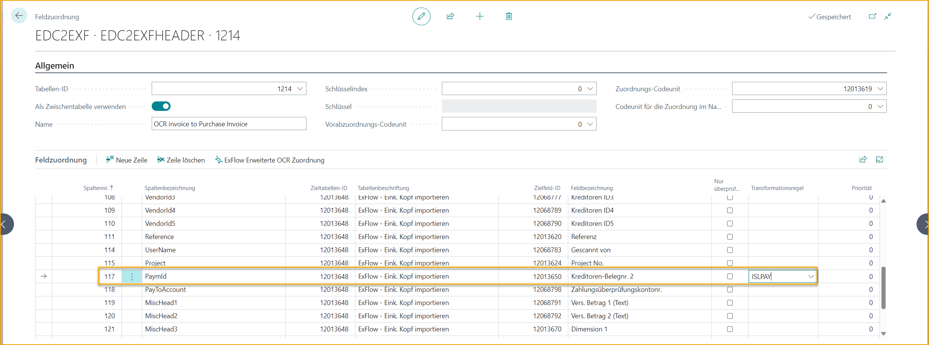Click the share icon in the top toolbar
The image size is (929, 345).
tap(450, 16)
